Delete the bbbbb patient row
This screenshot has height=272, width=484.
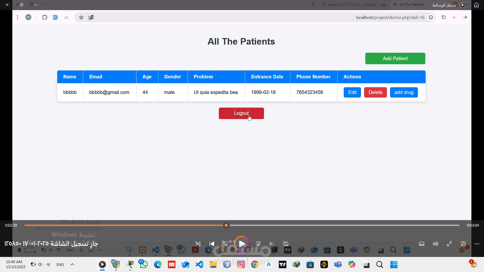click(375, 92)
